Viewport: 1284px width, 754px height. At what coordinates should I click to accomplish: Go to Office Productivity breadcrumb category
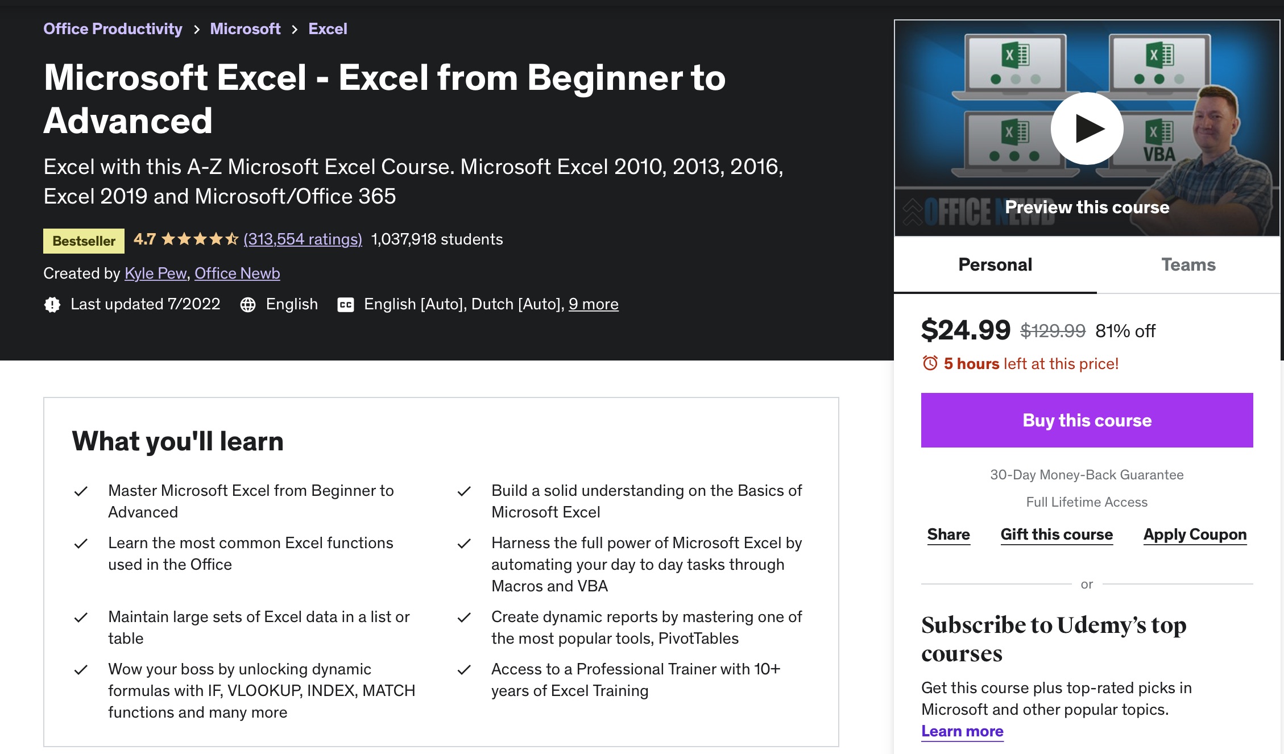tap(113, 29)
